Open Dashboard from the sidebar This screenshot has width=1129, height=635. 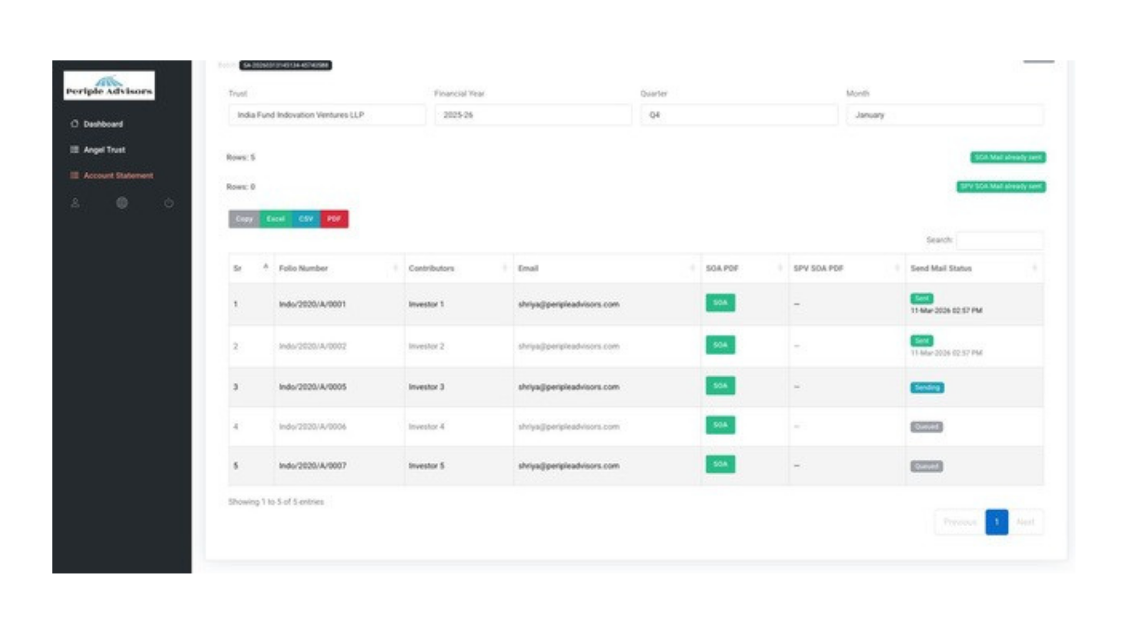(x=103, y=124)
